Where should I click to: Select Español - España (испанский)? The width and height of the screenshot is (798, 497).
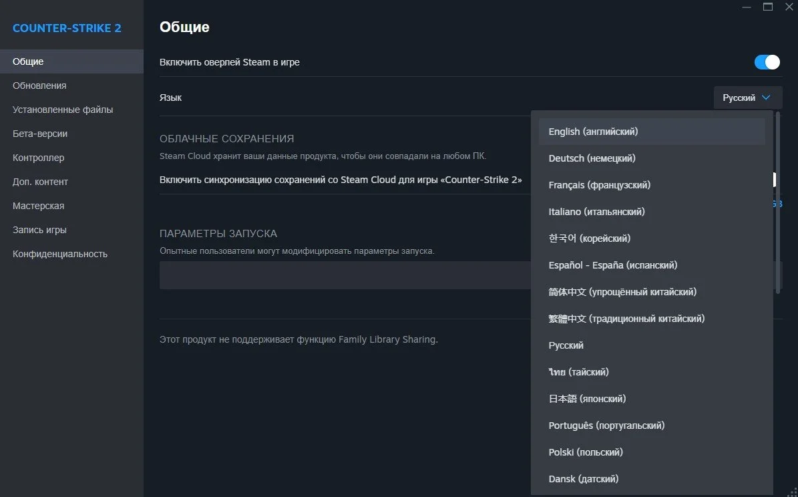[652, 265]
